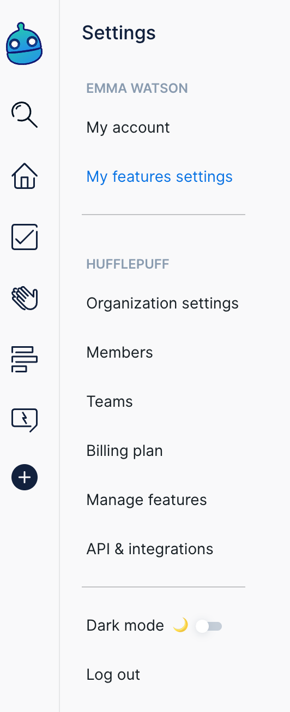Open Organization settings
This screenshot has height=712, width=290.
162,303
